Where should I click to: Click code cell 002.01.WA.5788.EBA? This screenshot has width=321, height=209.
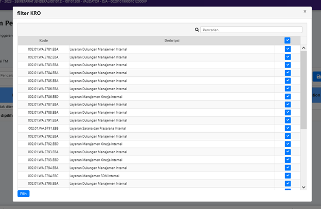click(x=43, y=112)
